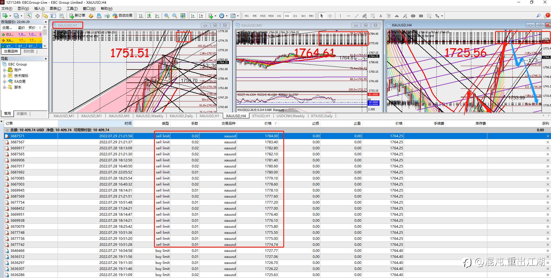
Task: Select the Draw Ellipse shape tool
Action: click(413, 16)
